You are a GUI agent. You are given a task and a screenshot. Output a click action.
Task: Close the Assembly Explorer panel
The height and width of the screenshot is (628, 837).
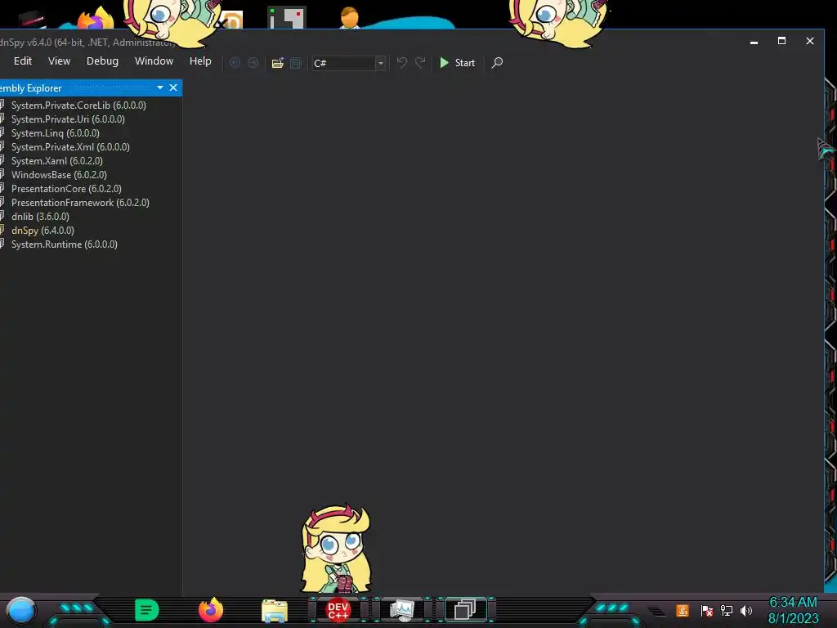pyautogui.click(x=173, y=87)
